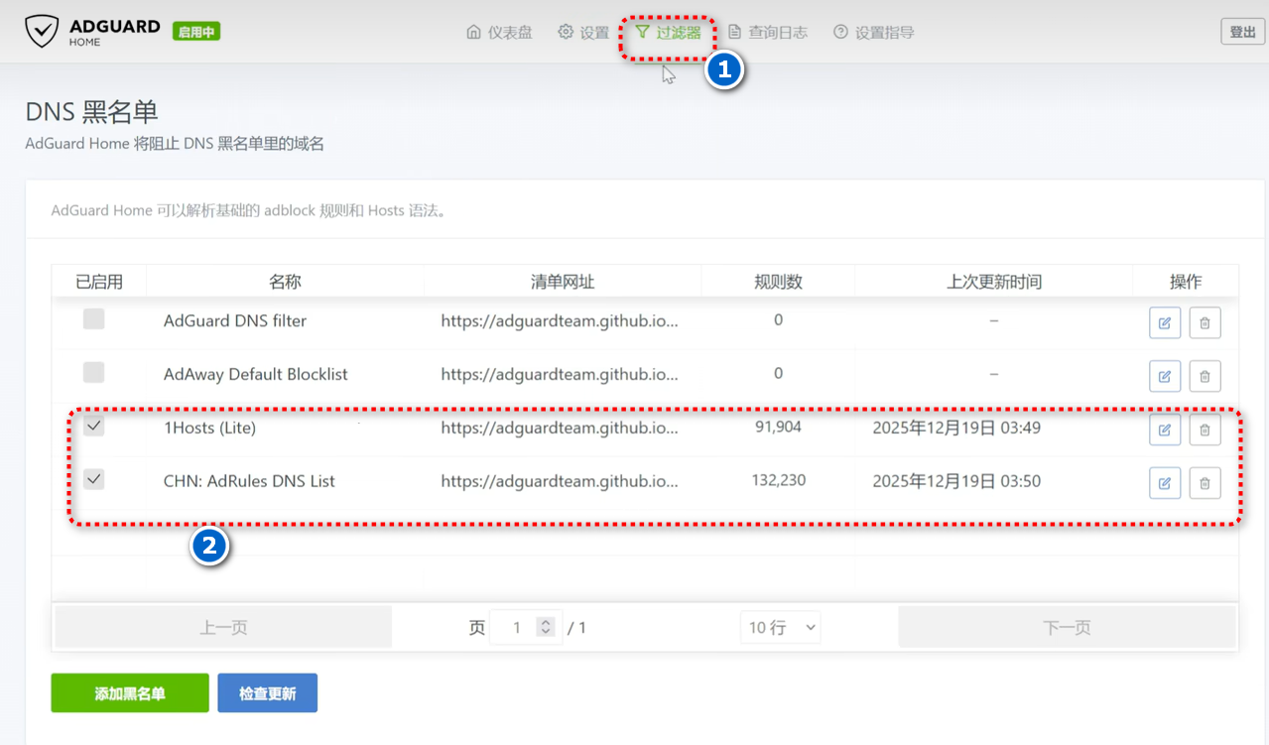Edit the CHN: AdRules DNS List

click(1165, 483)
